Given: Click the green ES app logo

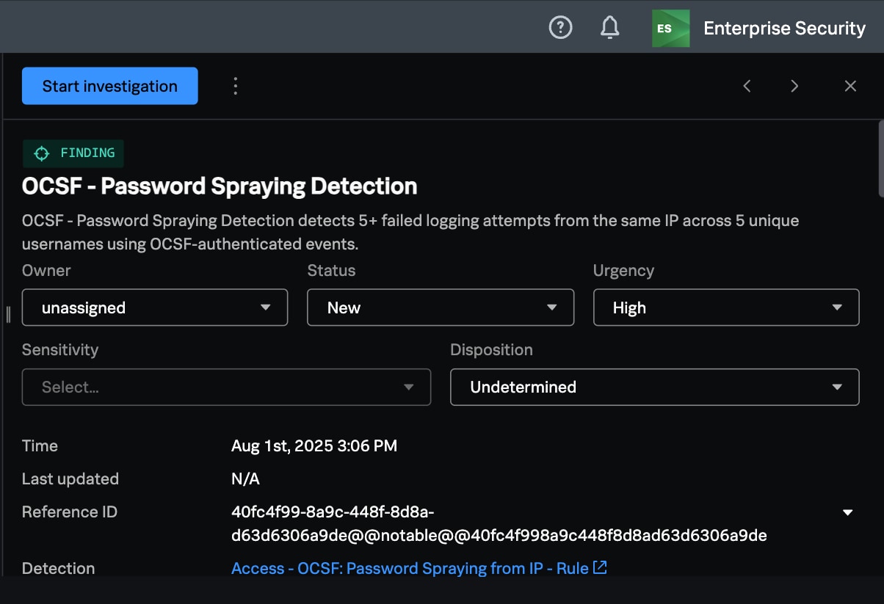Looking at the screenshot, I should click(670, 28).
